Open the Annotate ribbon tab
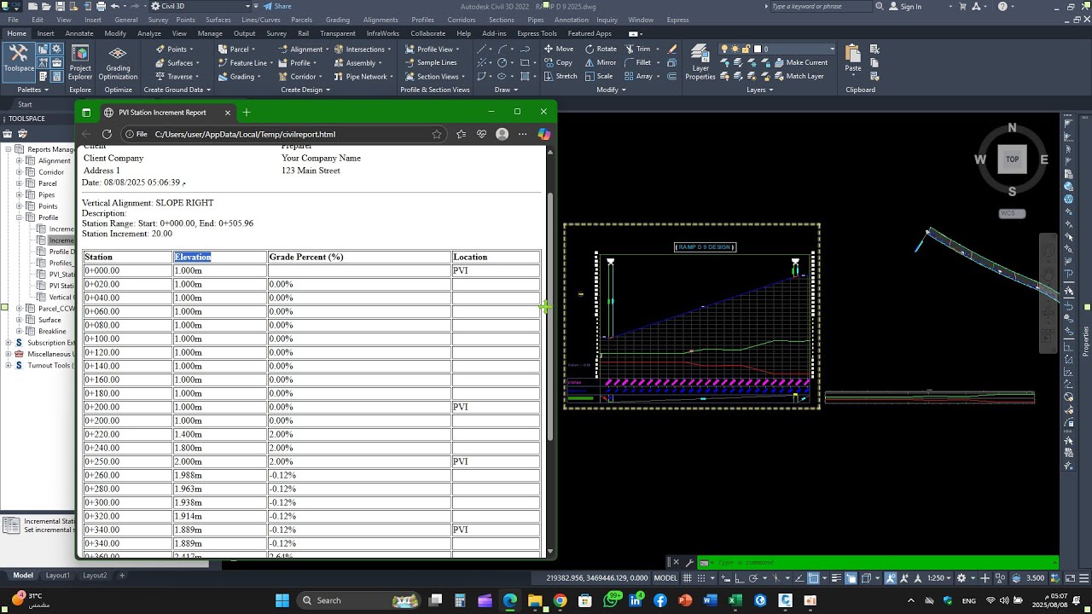The image size is (1092, 614). (x=79, y=33)
